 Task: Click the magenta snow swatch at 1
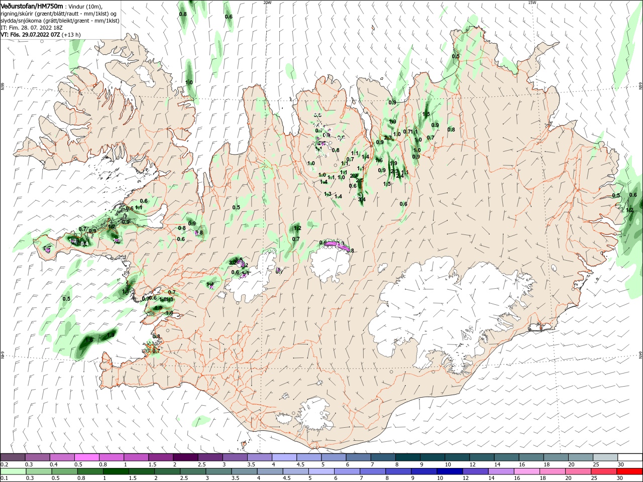coord(136,457)
